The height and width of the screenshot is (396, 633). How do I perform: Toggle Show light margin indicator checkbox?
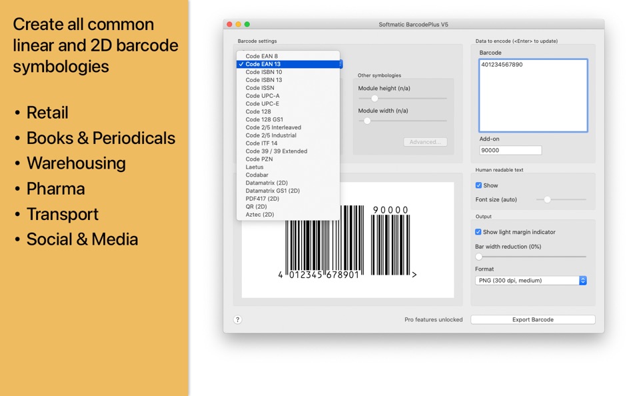tap(478, 232)
